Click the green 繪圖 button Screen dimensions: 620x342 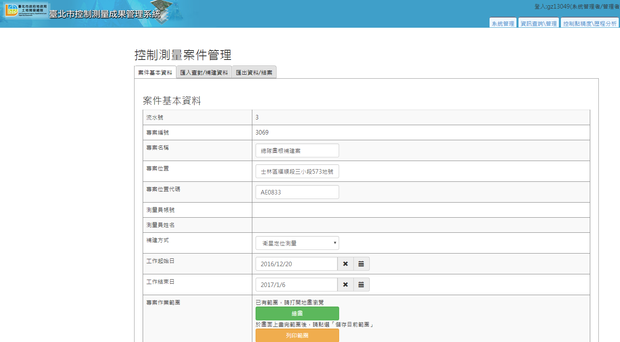(x=297, y=313)
